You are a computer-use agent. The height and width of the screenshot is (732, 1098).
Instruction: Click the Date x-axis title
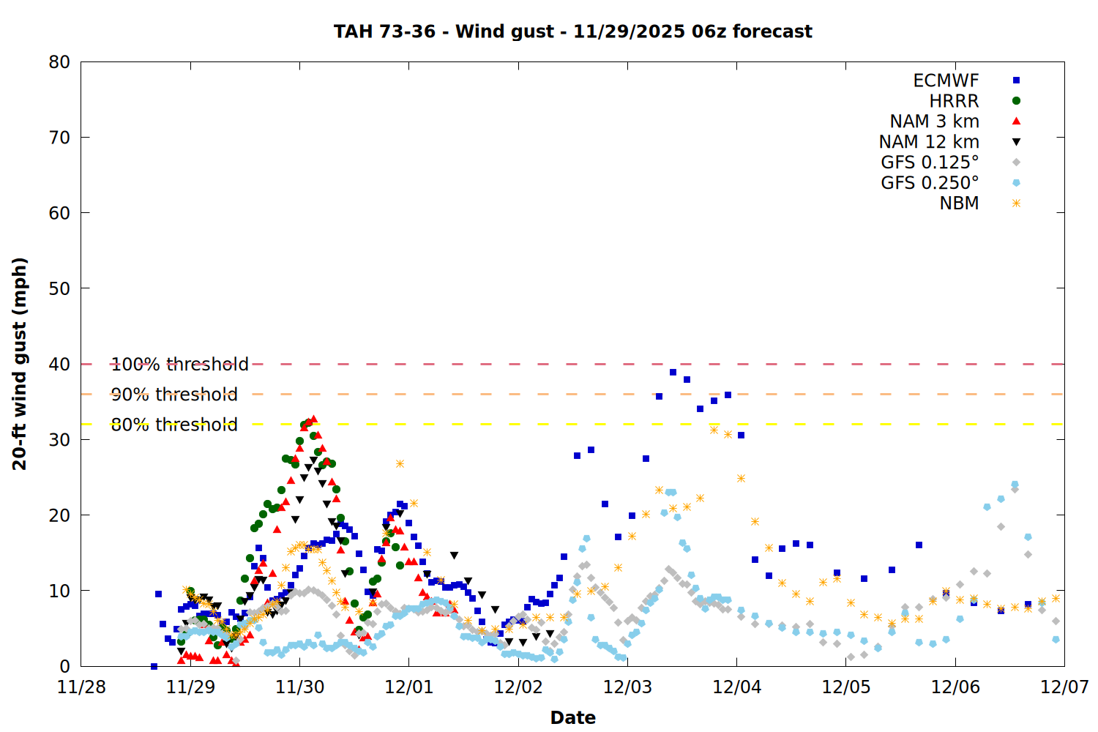(x=572, y=717)
